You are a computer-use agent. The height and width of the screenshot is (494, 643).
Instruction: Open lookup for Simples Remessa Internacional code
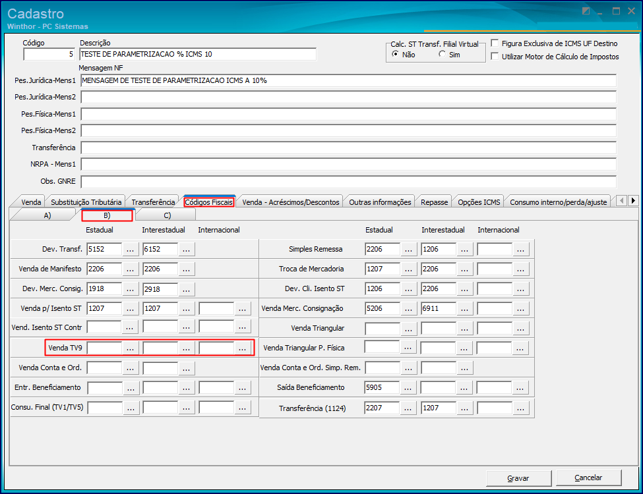521,249
